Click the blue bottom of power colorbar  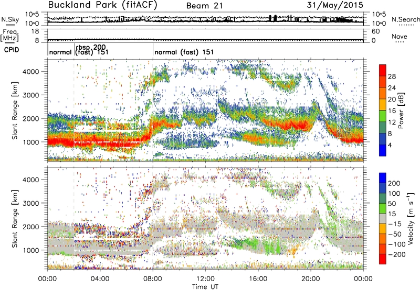click(x=383, y=151)
